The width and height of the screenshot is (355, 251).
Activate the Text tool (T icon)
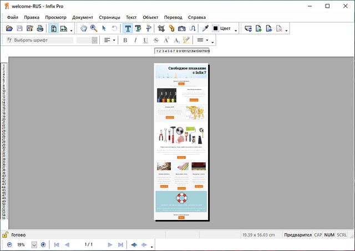click(128, 28)
